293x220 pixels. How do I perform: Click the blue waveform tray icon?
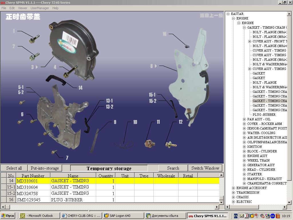(x=273, y=216)
